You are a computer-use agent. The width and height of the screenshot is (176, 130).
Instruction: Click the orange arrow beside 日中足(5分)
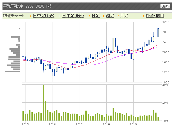click(x=60, y=16)
